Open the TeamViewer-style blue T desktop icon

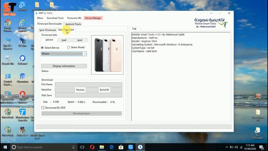point(22,115)
